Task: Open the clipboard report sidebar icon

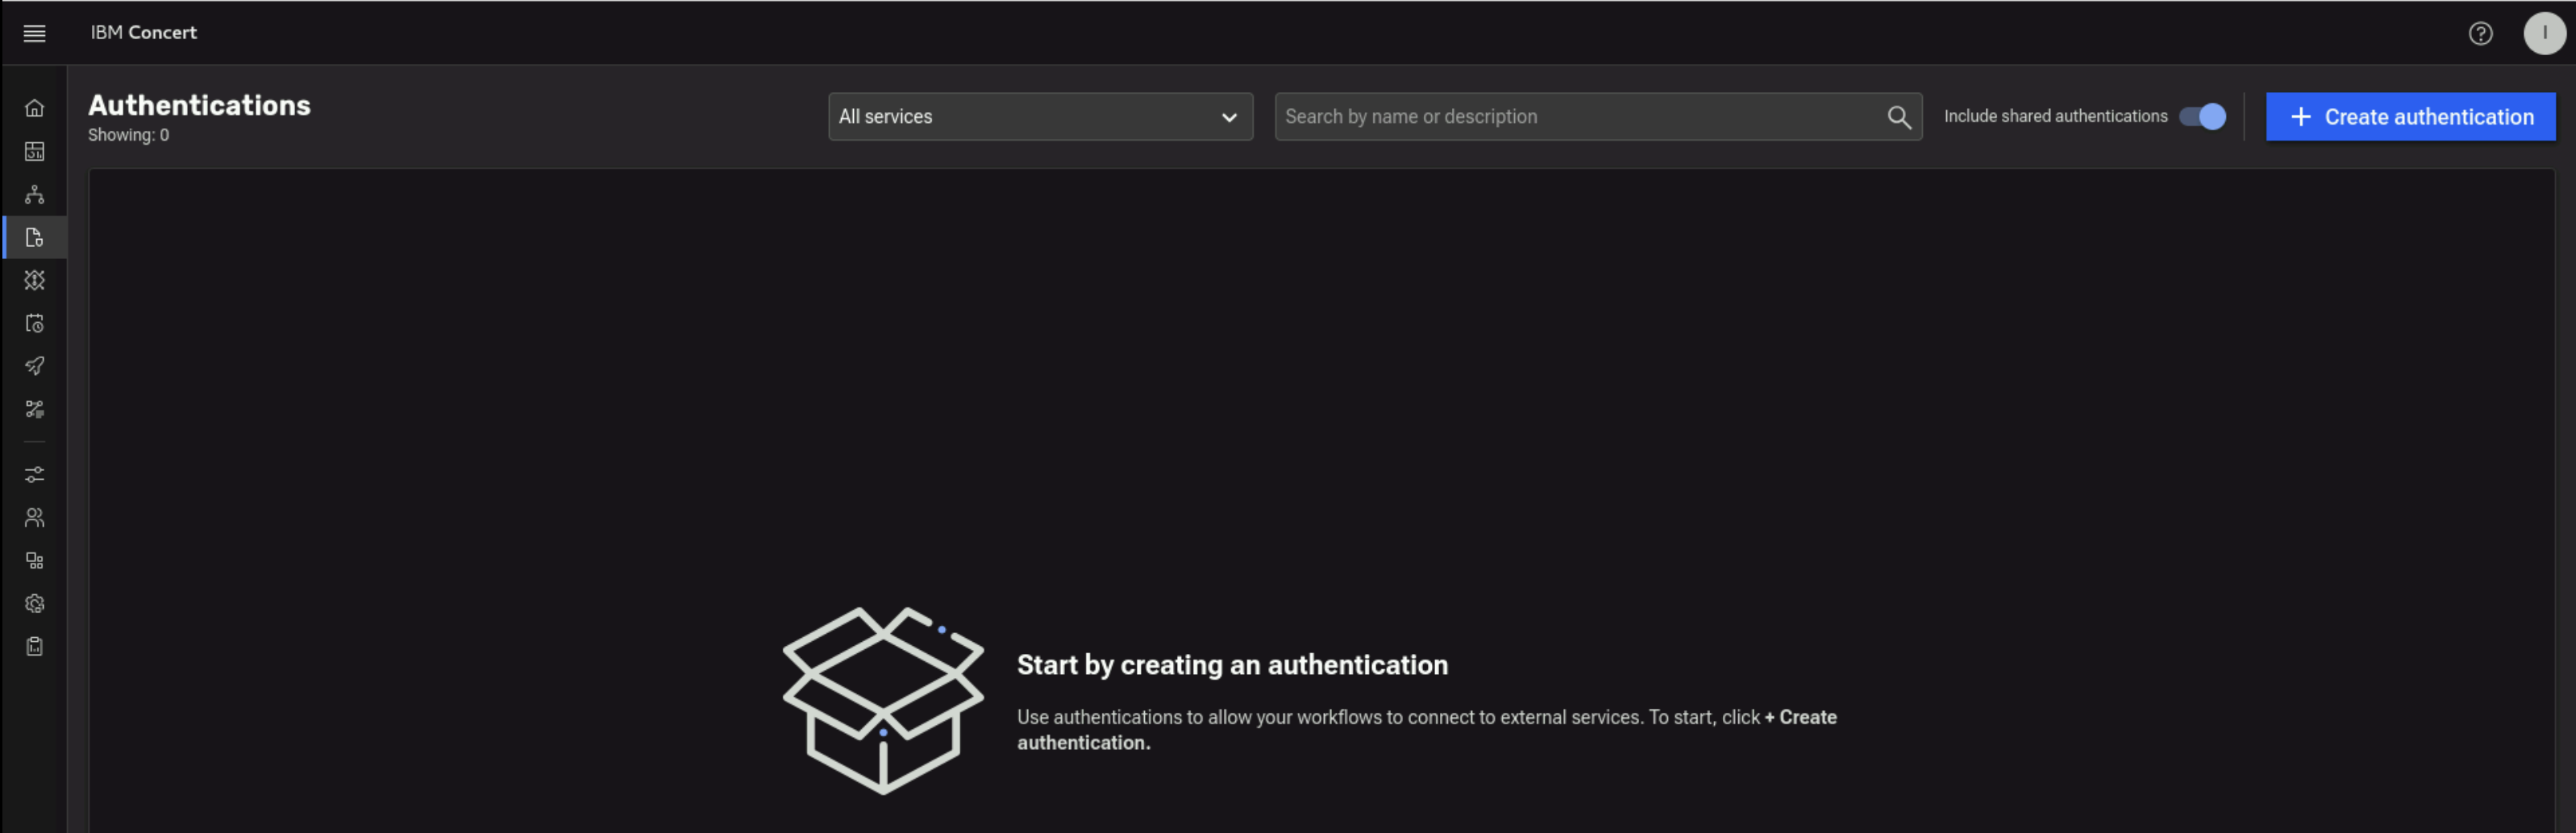Action: tap(34, 646)
